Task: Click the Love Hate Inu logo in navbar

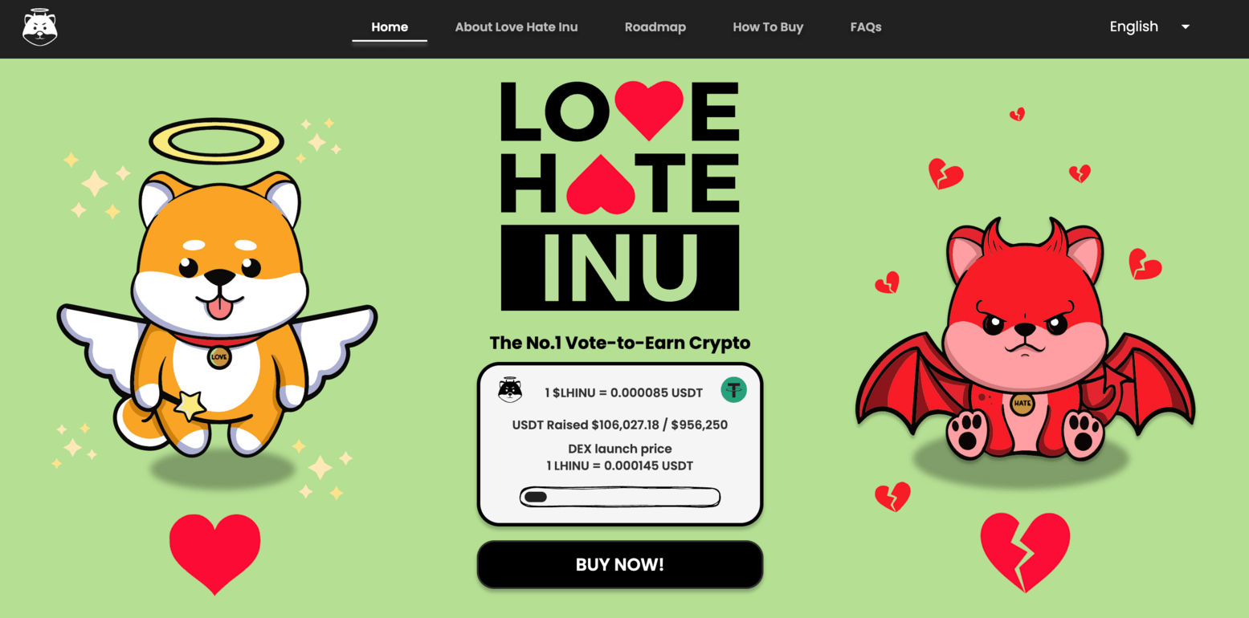Action: [39, 27]
